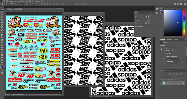Select the Pen tool

click(x=2, y=47)
